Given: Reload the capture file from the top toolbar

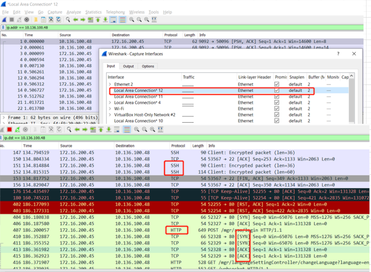Looking at the screenshot, I should [59, 20].
